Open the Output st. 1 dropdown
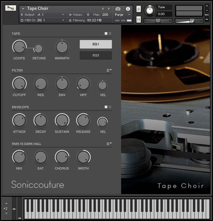Screen dimensions: 213x221 coord(43,15)
